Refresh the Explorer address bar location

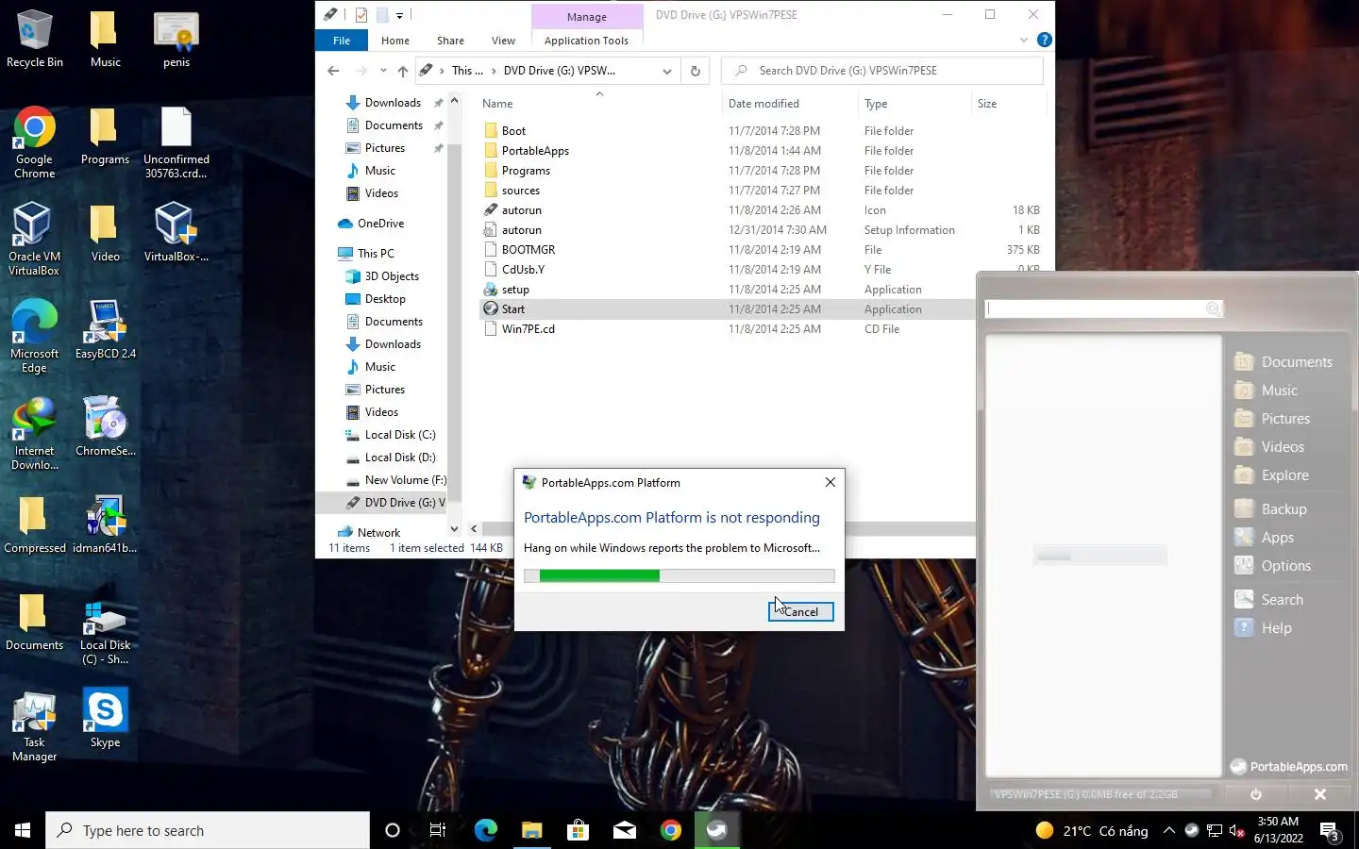click(x=696, y=71)
